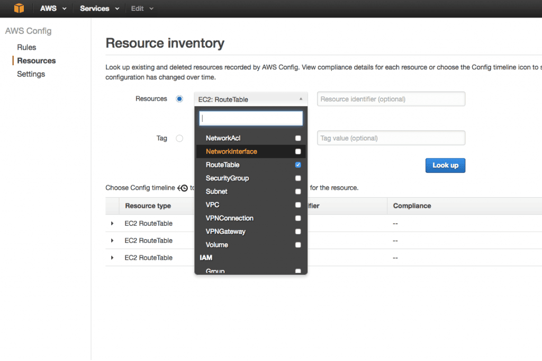The image size is (542, 361).
Task: Expand the second EC2 RouteTable table row
Action: 112,240
